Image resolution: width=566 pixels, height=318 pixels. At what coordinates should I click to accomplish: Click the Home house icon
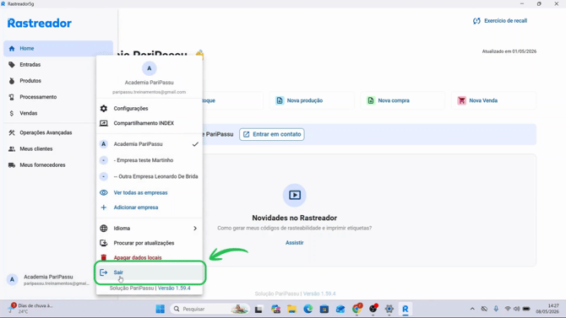pos(12,48)
